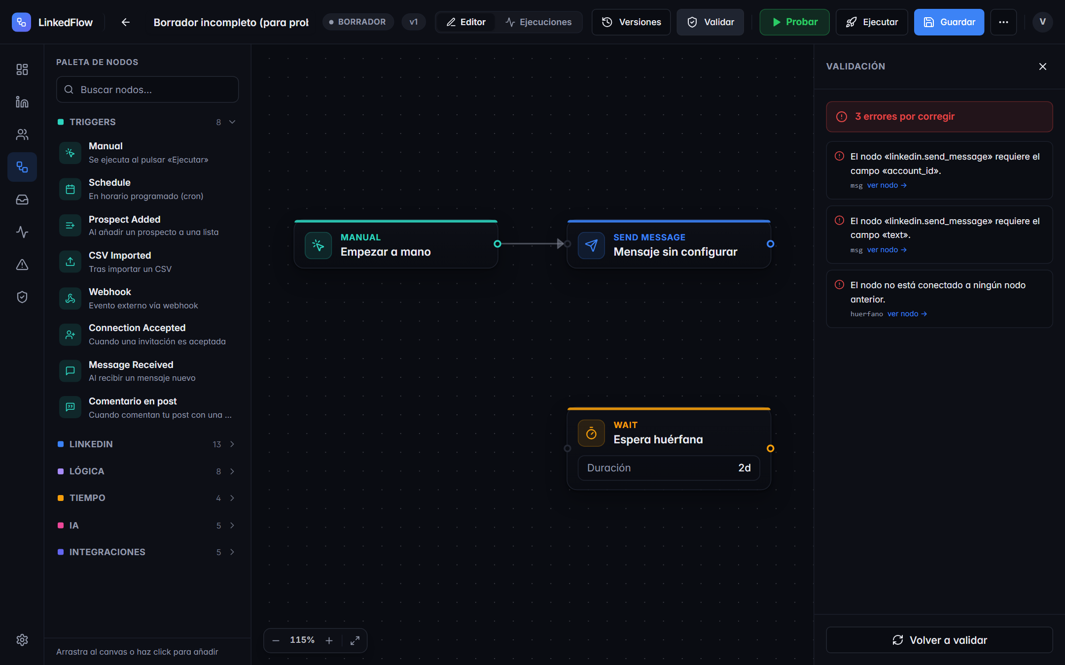The width and height of the screenshot is (1065, 665).
Task: Click the 115% zoom level
Action: 302,640
